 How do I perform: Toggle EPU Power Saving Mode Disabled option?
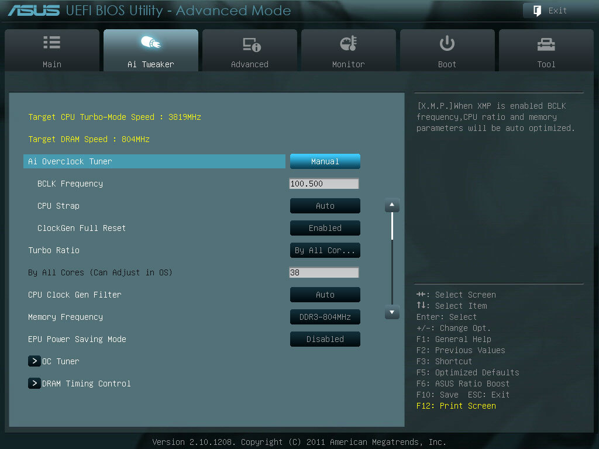pyautogui.click(x=325, y=339)
